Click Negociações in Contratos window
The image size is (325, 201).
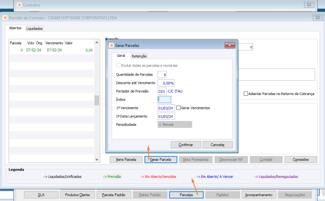(295, 195)
